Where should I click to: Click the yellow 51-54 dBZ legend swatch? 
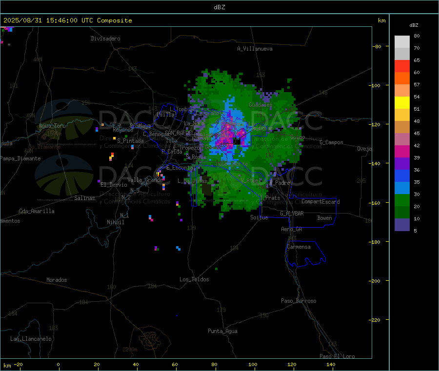pyautogui.click(x=402, y=103)
